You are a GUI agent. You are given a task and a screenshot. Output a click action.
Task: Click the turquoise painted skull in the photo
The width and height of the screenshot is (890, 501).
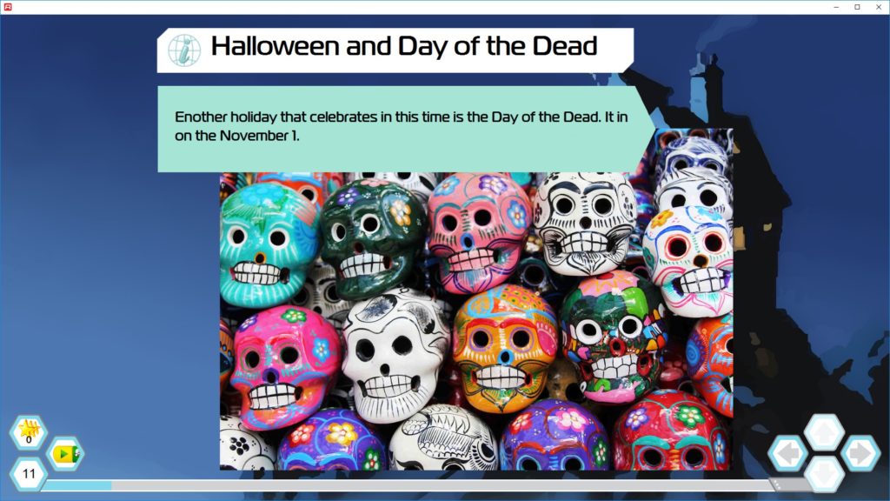[x=268, y=244]
